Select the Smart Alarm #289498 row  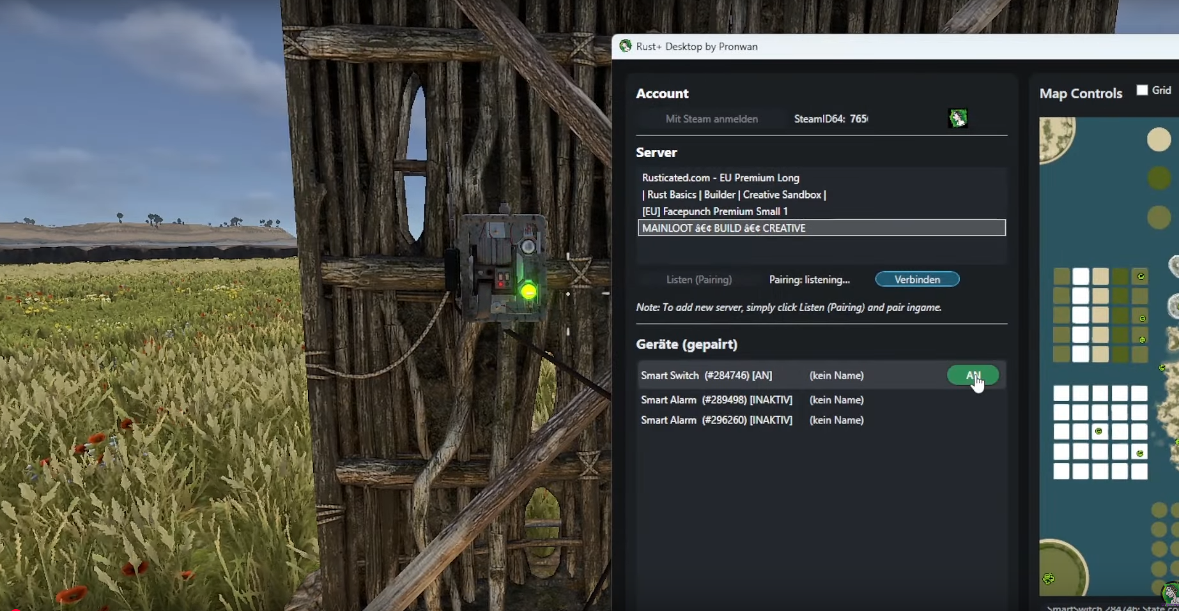click(821, 400)
